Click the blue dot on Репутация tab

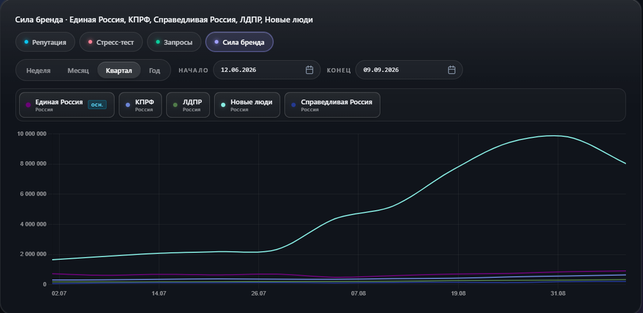[26, 42]
